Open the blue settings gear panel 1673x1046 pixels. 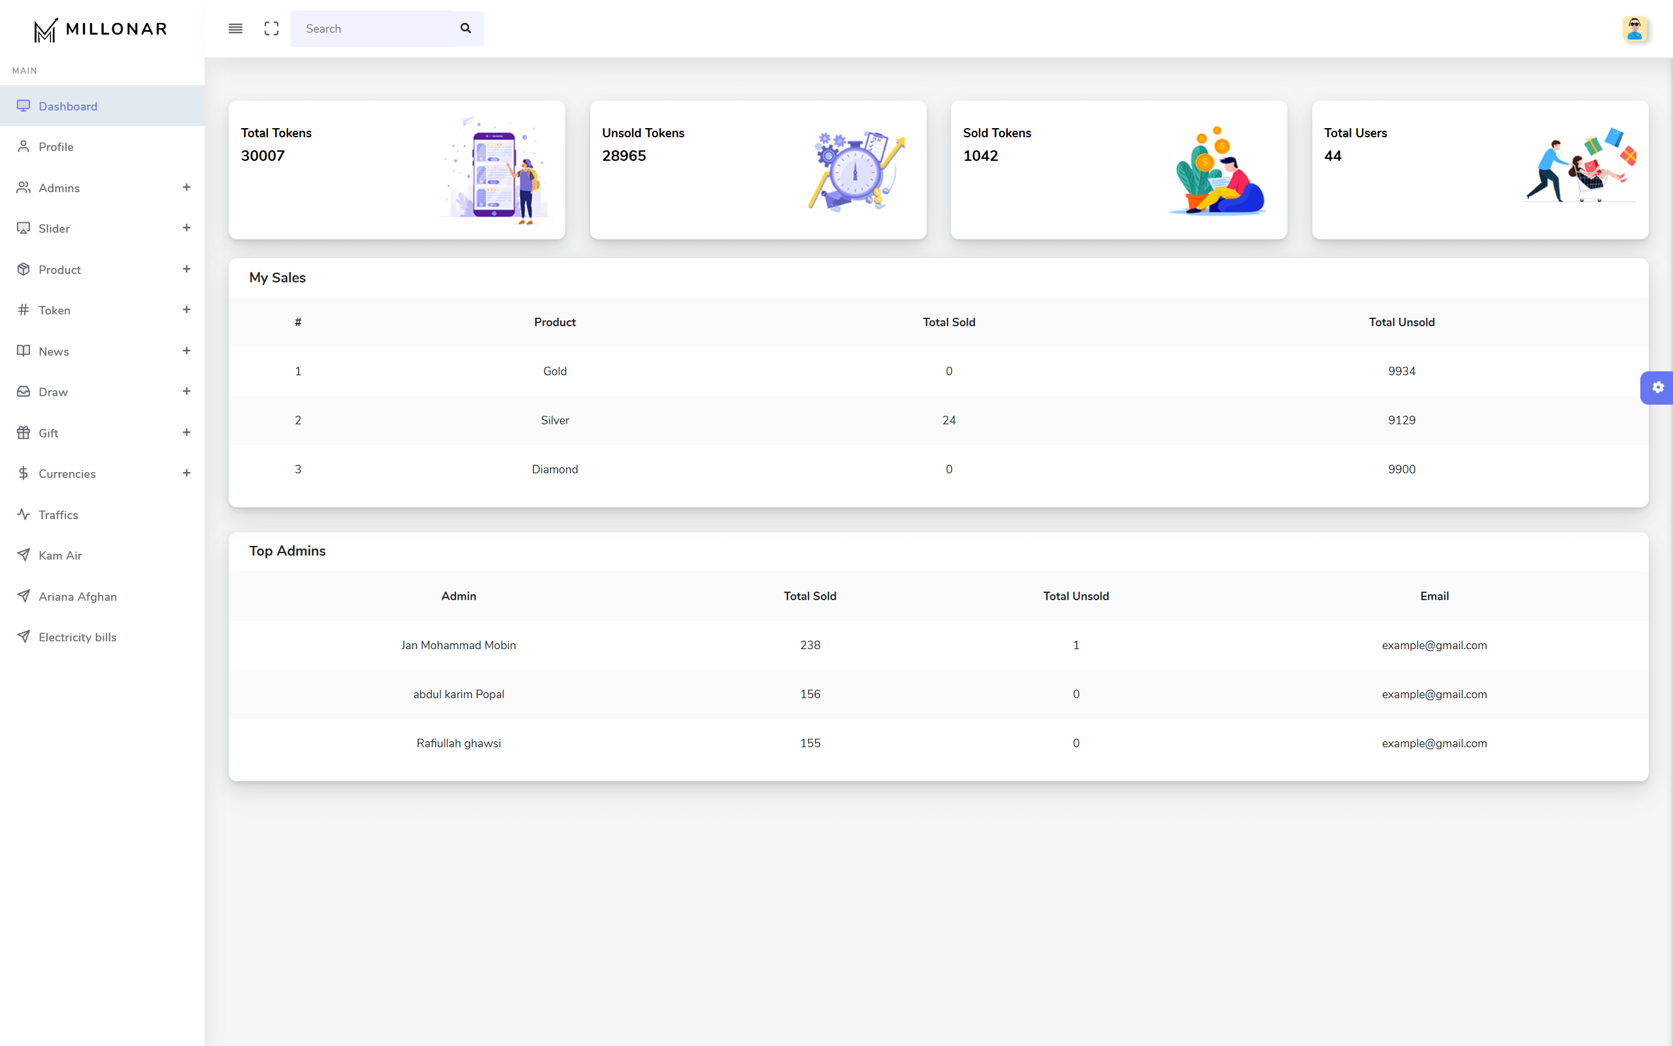pos(1658,388)
